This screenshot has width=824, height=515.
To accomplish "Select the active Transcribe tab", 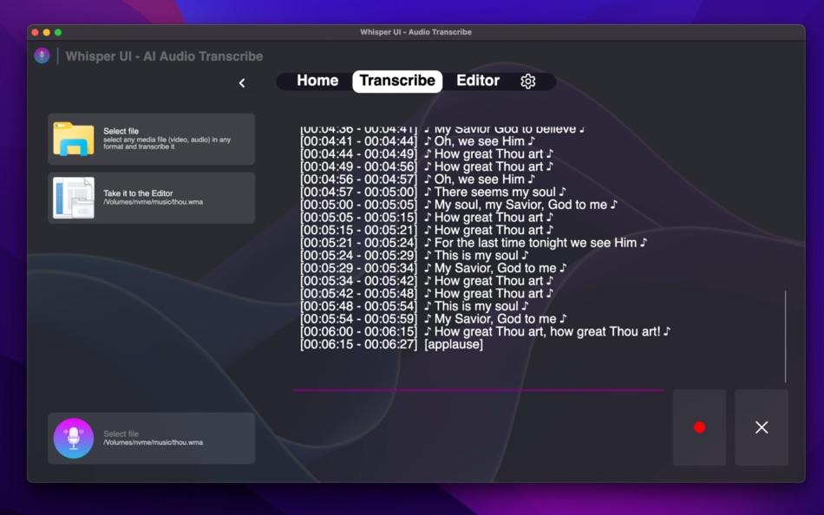I will pos(397,81).
